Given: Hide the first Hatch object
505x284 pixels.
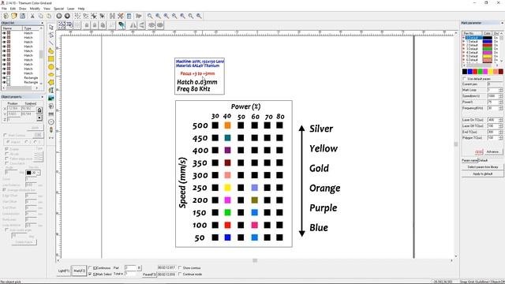Looking at the screenshot, I should [x=4, y=33].
